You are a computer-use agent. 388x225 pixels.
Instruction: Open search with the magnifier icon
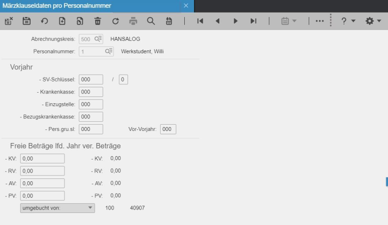coord(151,21)
